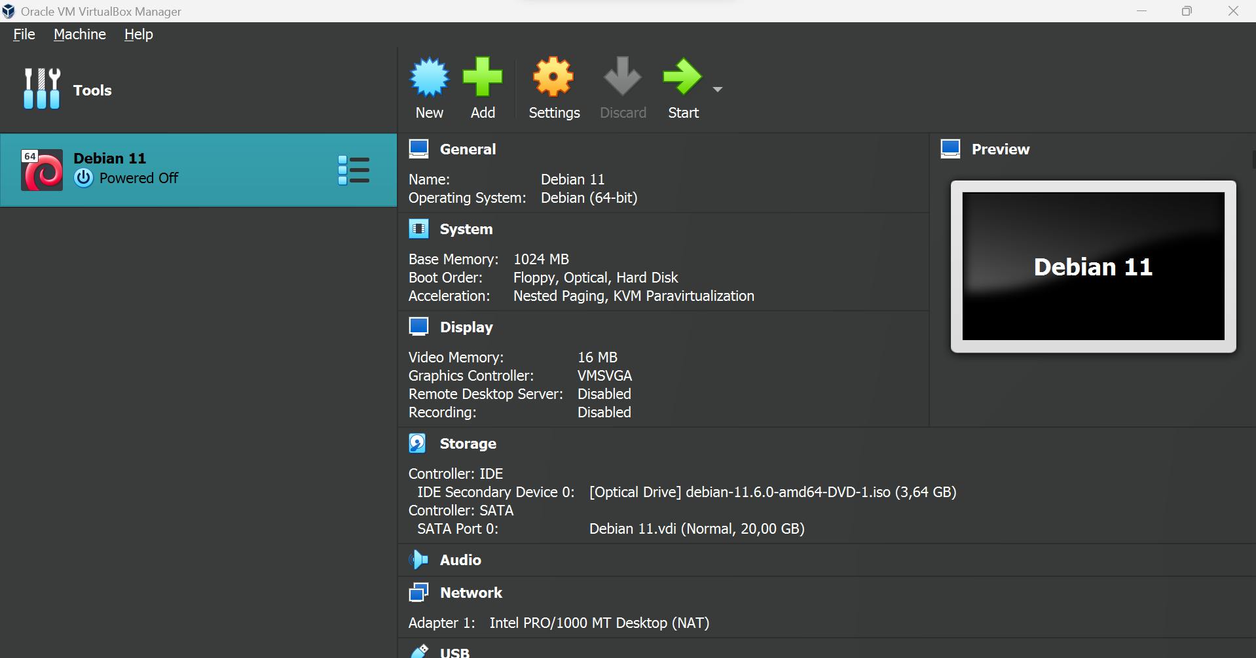The width and height of the screenshot is (1256, 658).
Task: Click the greyed Discard arrow icon
Action: click(x=622, y=76)
